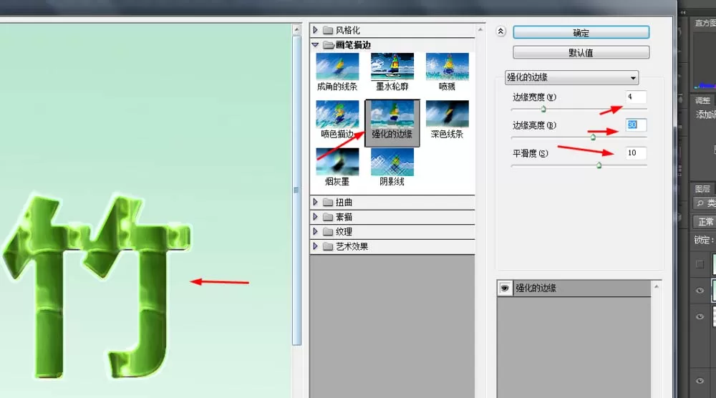Expand the 扭曲 filter folder

pyautogui.click(x=315, y=202)
